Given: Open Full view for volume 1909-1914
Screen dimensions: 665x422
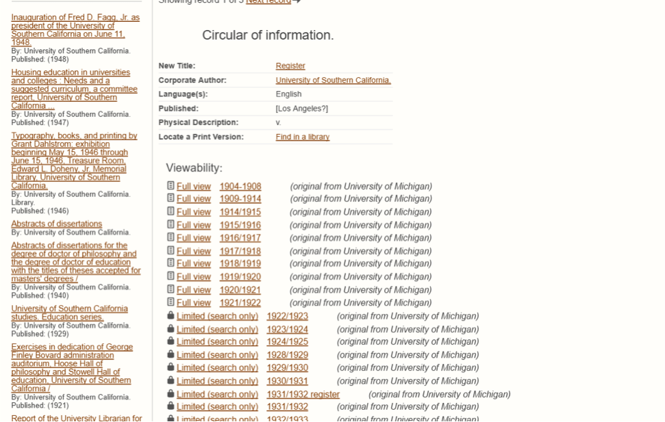Looking at the screenshot, I should [x=194, y=199].
